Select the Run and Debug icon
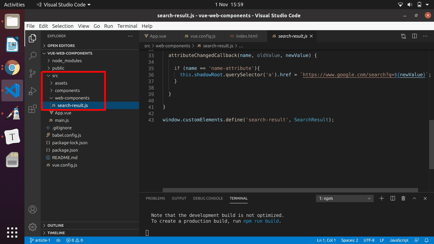The height and width of the screenshot is (244, 434). pos(33,91)
